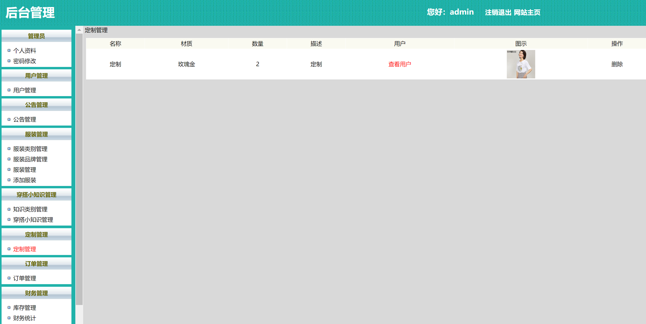Viewport: 646px width, 324px height.
Task: Toggle the 穿搭小知识管理 section header
Action: tap(36, 195)
